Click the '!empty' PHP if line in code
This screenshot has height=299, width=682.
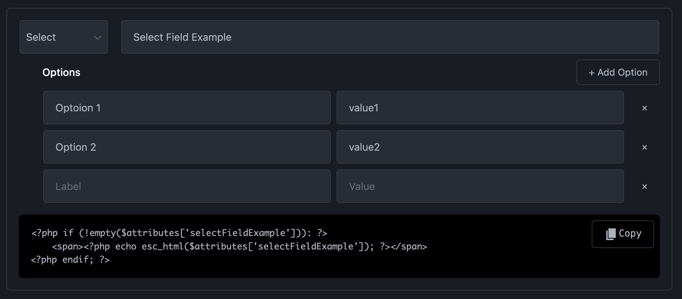[179, 233]
